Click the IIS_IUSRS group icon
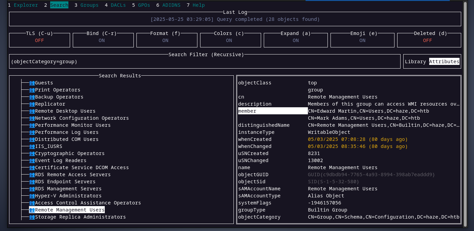The height and width of the screenshot is (231, 474). [x=32, y=146]
